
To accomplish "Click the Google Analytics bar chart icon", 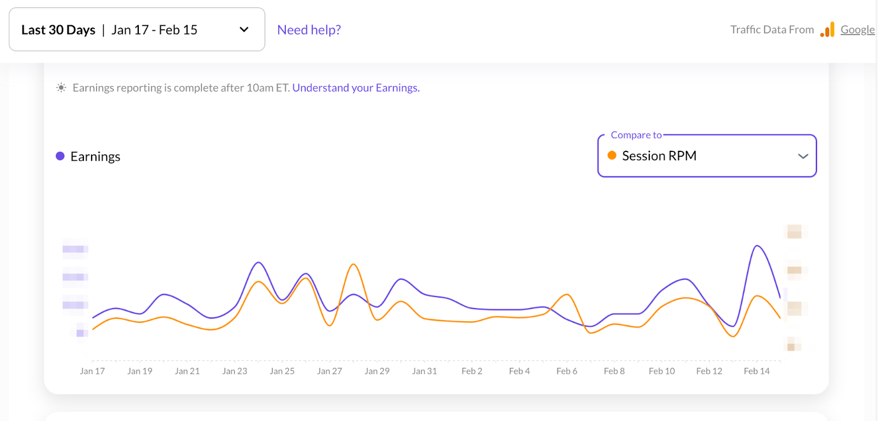I will [x=828, y=30].
